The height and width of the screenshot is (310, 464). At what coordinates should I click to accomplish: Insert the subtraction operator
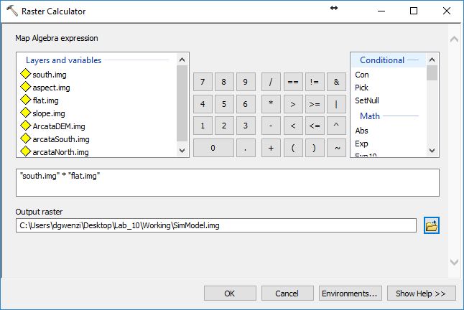click(x=271, y=126)
